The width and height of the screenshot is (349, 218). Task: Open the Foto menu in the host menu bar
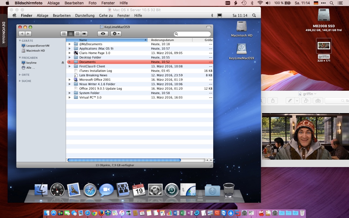pos(93,3)
